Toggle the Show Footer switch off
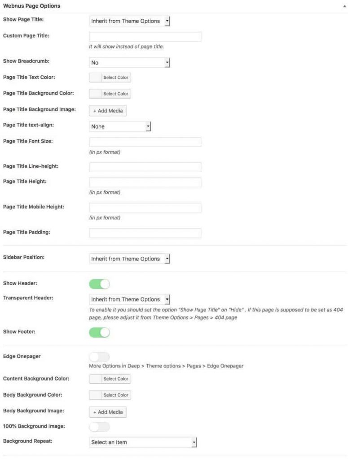348x459 pixels. [x=99, y=332]
